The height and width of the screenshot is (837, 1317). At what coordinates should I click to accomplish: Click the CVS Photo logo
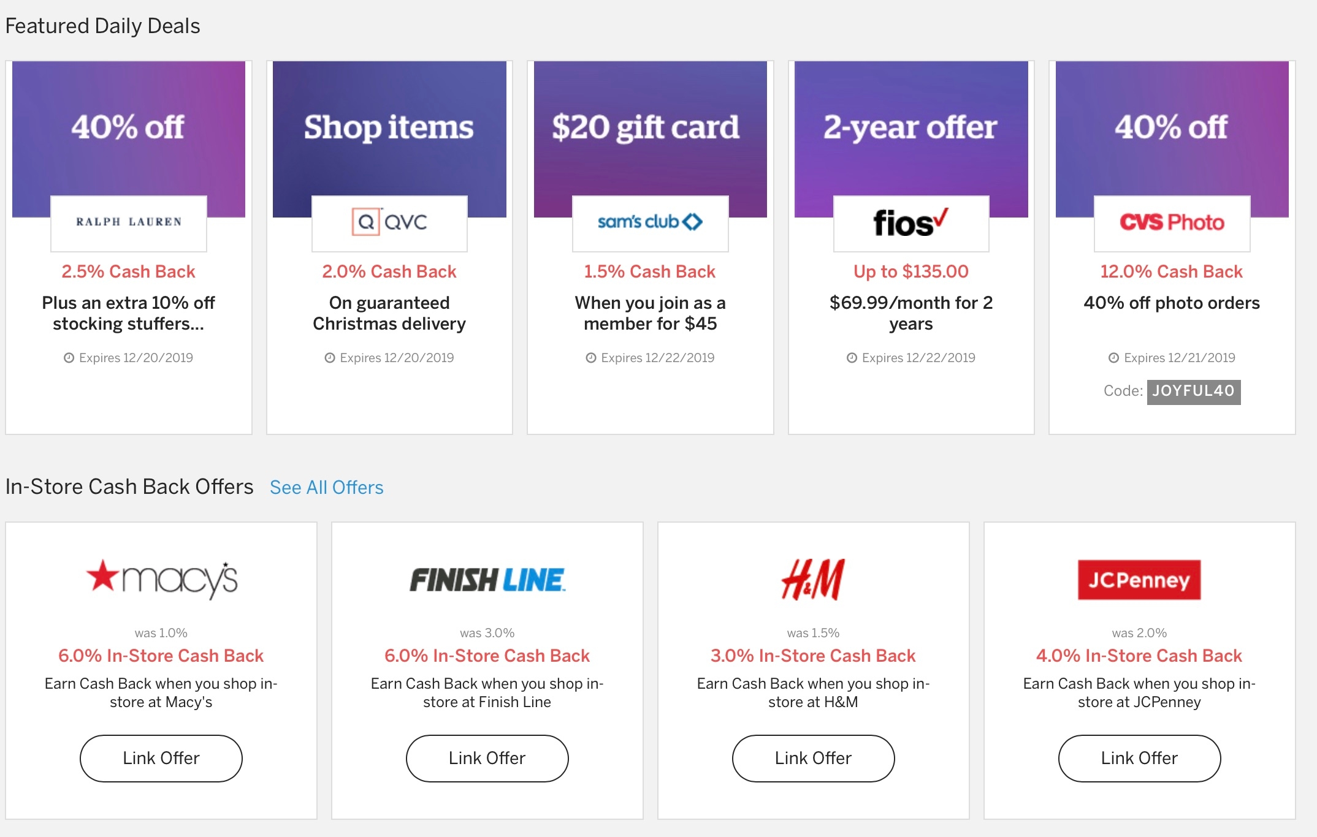click(x=1171, y=223)
